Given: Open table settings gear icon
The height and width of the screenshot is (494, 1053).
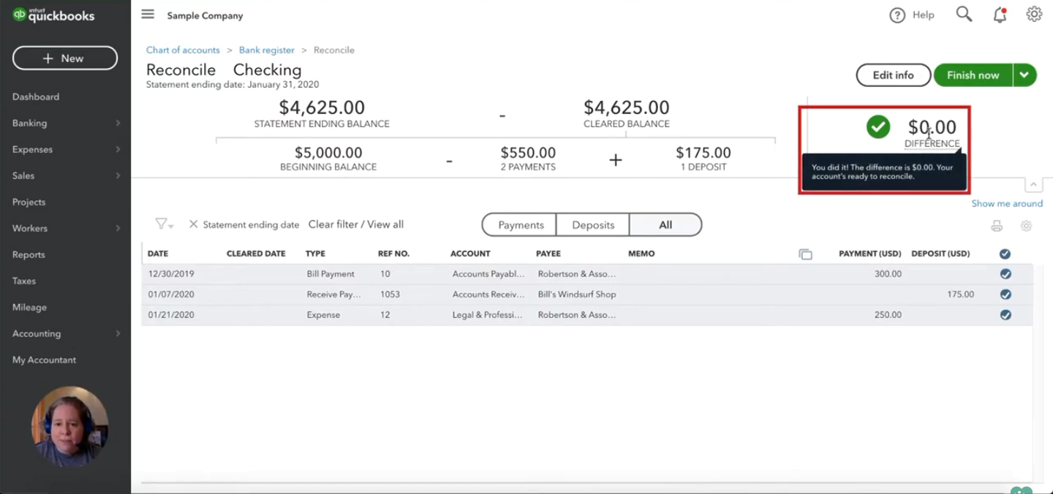Looking at the screenshot, I should (x=1026, y=226).
